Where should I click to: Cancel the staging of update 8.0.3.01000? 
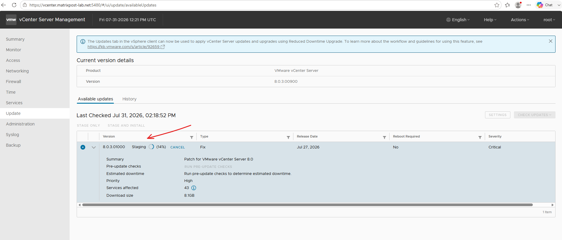178,147
